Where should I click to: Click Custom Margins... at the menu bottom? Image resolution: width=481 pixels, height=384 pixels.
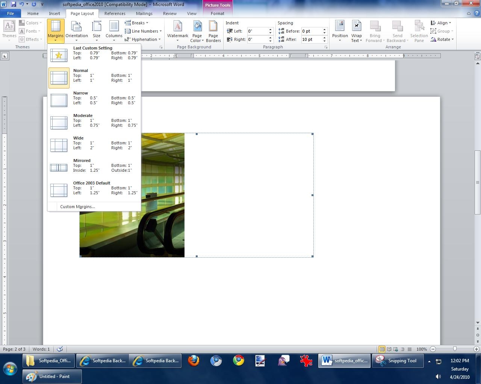coord(77,207)
